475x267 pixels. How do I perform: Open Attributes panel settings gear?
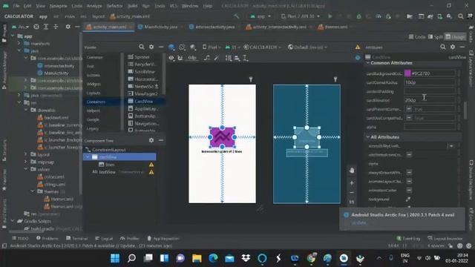[453, 47]
